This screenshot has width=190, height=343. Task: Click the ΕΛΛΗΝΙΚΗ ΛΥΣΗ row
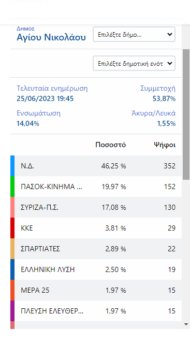coord(96,269)
